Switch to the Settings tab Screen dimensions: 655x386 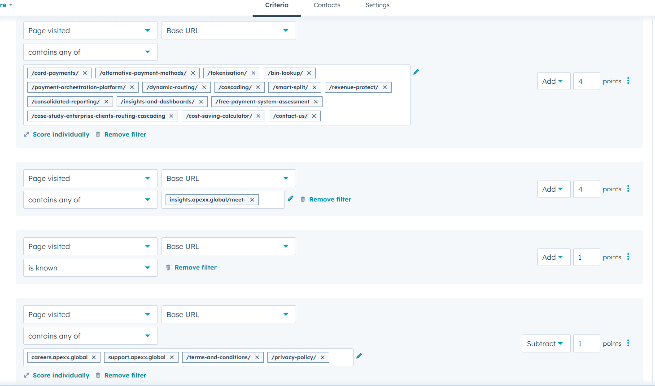pyautogui.click(x=377, y=5)
